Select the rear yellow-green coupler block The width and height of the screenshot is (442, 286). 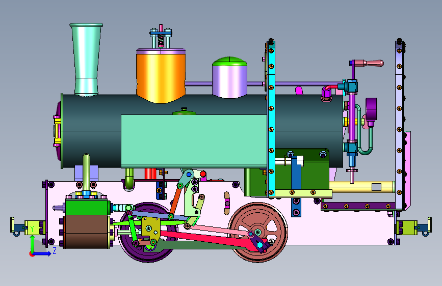click(407, 227)
